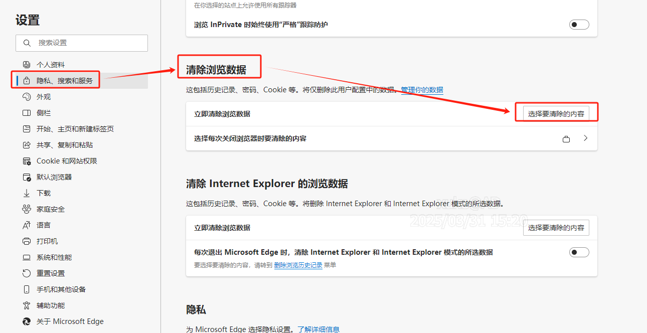This screenshot has height=333, width=647.
Task: Click the Microsoft Edge logo icon
Action: pyautogui.click(x=27, y=321)
